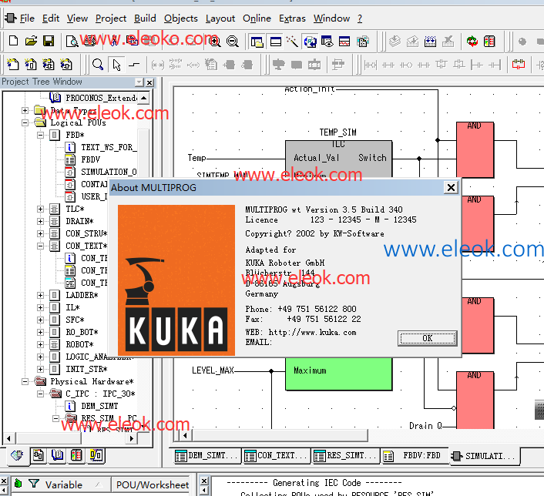Switch to the FBDV:FBD worksheet tab

(x=415, y=455)
